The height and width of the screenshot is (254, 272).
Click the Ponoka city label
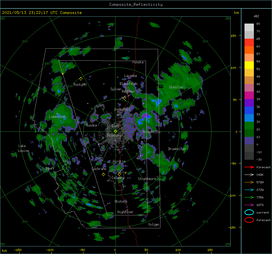point(138,62)
